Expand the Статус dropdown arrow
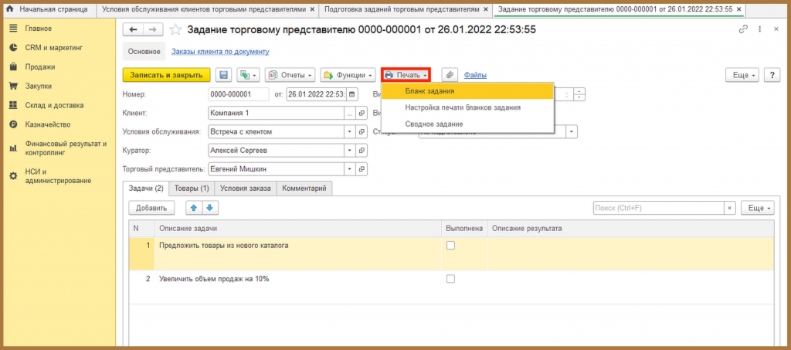This screenshot has width=791, height=350. point(572,131)
